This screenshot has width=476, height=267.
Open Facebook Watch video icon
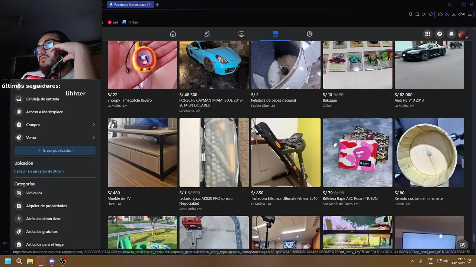pos(241,34)
